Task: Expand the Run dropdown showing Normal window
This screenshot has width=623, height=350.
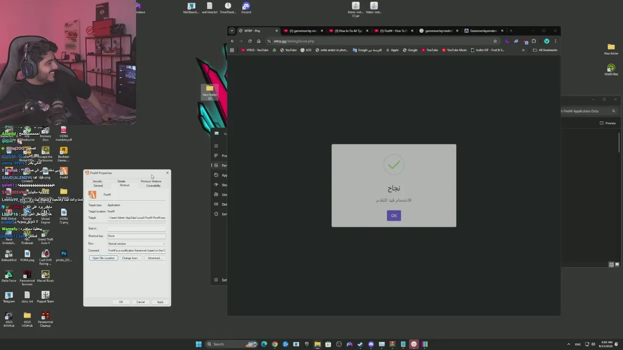Action: coord(136,244)
